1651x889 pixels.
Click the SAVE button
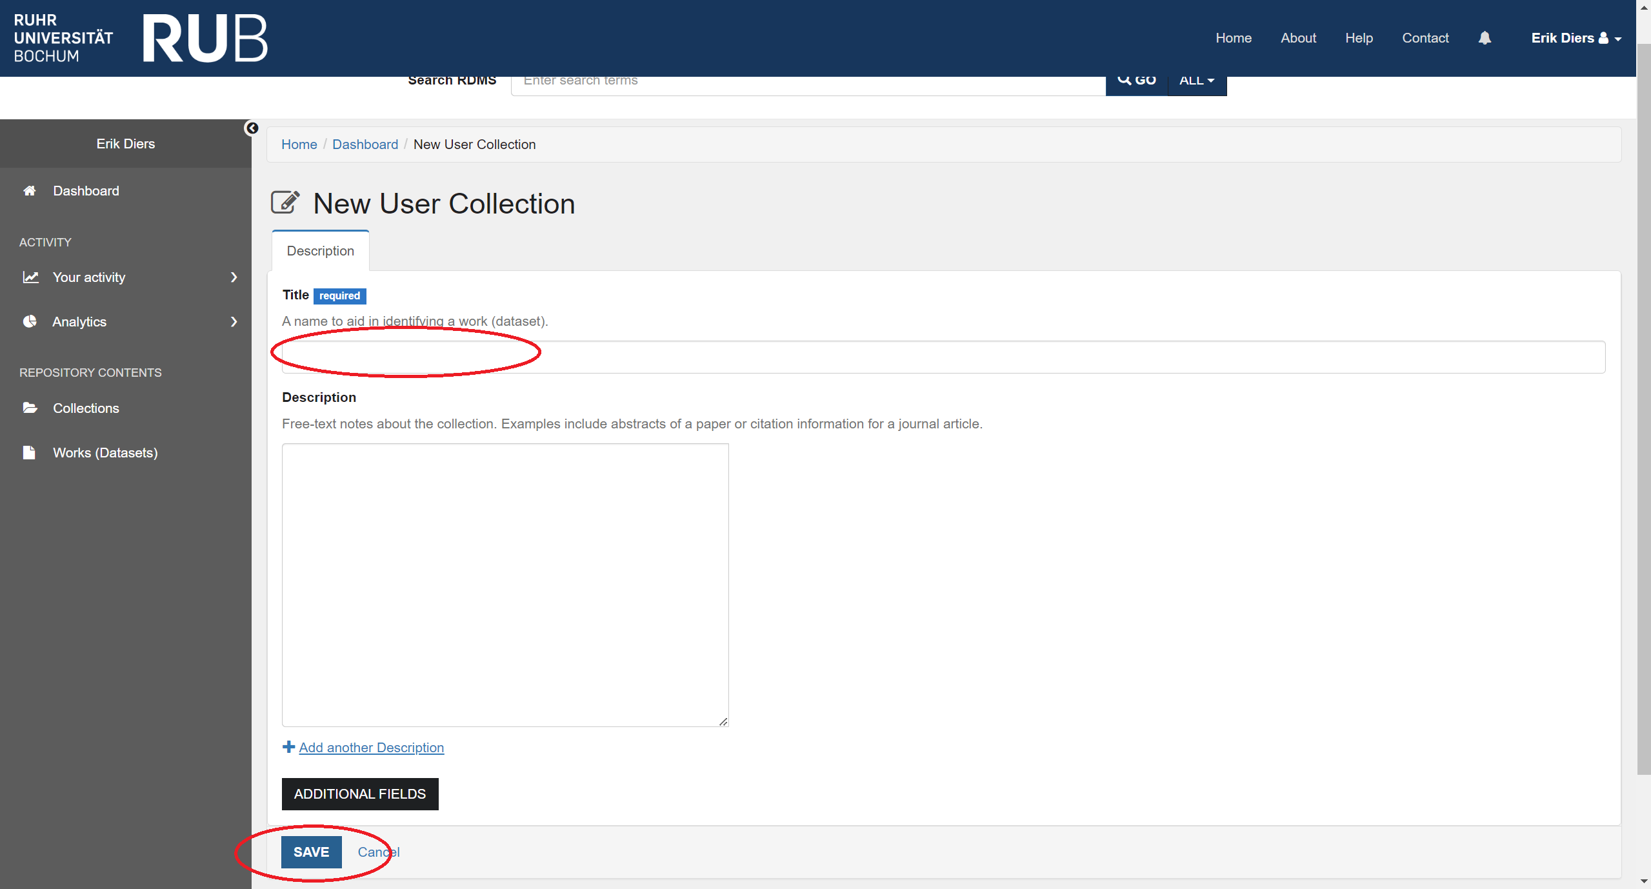tap(312, 852)
